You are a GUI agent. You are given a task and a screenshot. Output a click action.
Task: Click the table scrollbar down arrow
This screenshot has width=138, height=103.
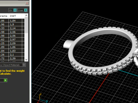coord(26,60)
